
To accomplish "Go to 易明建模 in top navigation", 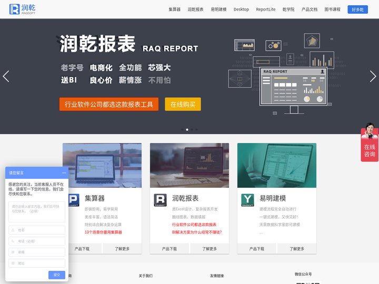I will [218, 9].
